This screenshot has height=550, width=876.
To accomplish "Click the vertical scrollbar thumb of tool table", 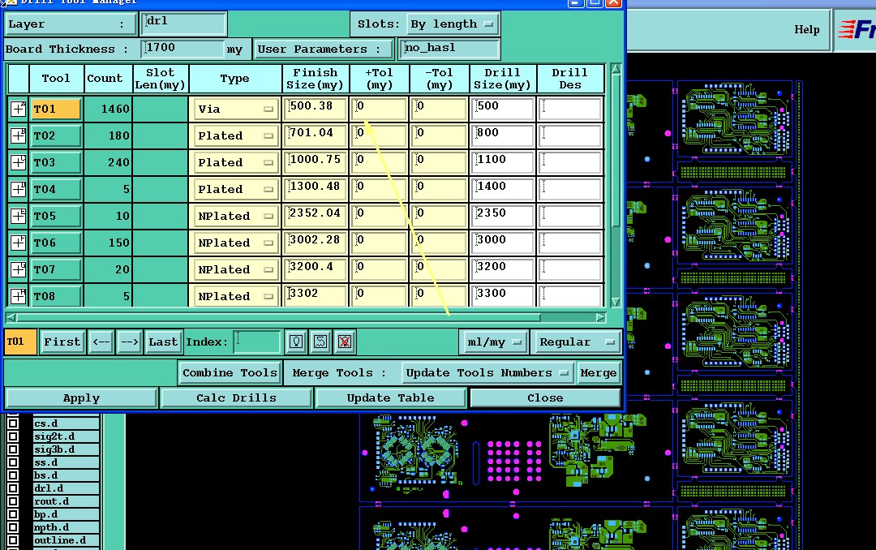I will tap(616, 151).
